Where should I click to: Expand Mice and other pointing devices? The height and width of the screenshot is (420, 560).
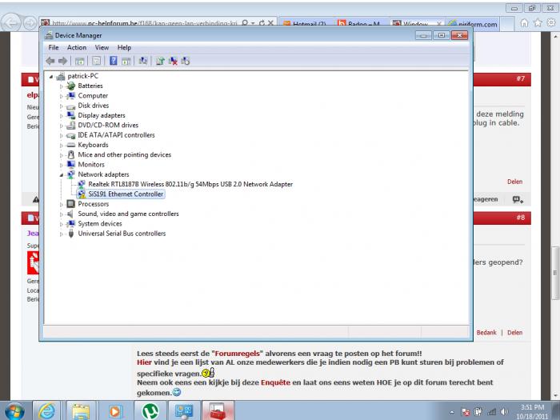(x=62, y=155)
